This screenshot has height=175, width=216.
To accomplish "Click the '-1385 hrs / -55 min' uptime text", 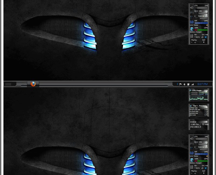I will (x=199, y=124).
